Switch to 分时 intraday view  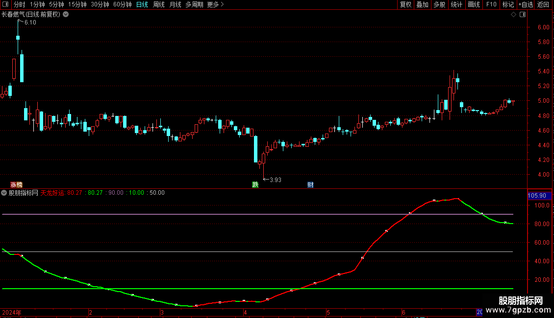click(20, 4)
